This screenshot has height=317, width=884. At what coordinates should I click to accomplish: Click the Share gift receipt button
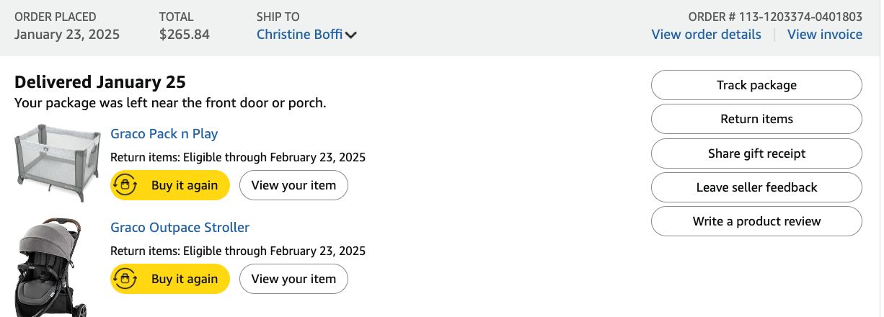click(756, 153)
